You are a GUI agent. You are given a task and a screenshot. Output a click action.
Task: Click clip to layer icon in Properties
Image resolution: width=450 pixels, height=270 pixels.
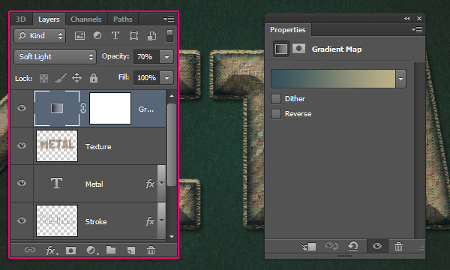(x=309, y=247)
